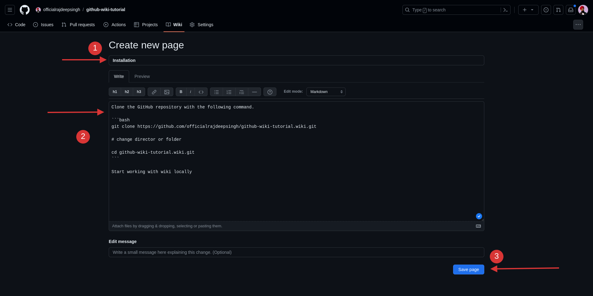Click the attach files drop area text
The height and width of the screenshot is (296, 593).
point(167,226)
